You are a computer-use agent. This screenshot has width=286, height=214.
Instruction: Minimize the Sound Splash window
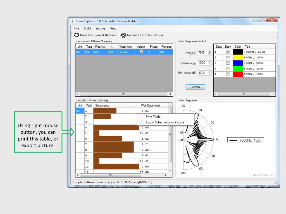255,20
